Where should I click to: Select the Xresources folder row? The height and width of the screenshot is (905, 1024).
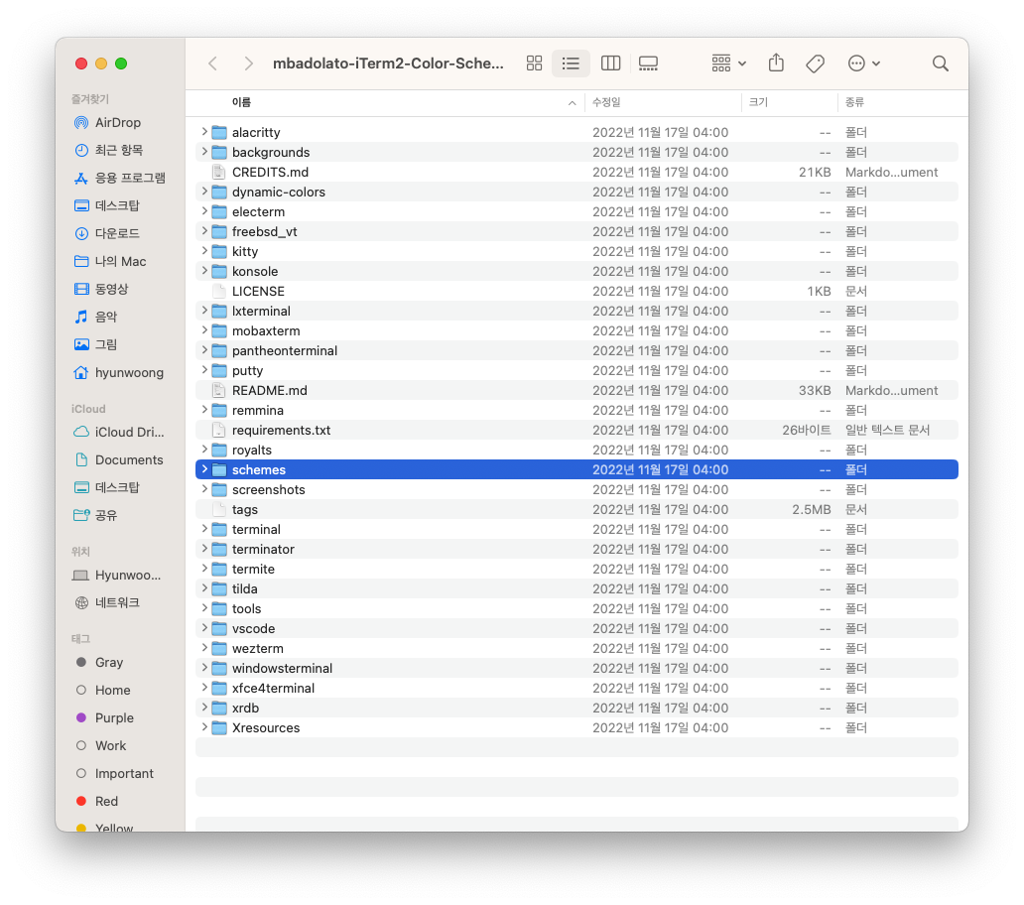(x=576, y=727)
